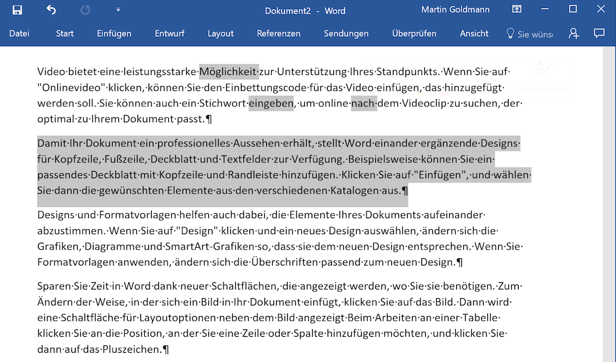Click the word 'Randleiste'

click(253, 175)
